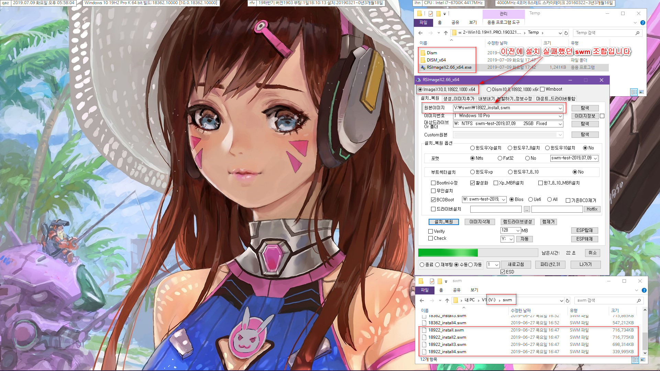Switch to the 내보내기_분할하기_정보수정 tab
This screenshot has height=371, width=660.
(x=505, y=99)
